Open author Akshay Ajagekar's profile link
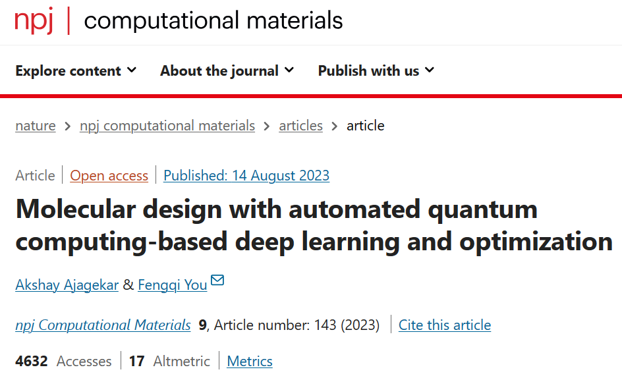This screenshot has height=380, width=622. point(67,285)
